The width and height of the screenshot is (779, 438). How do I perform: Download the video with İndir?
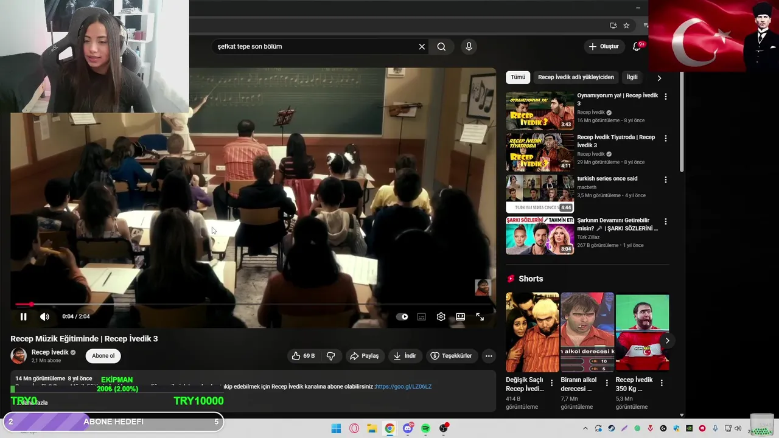pyautogui.click(x=405, y=356)
